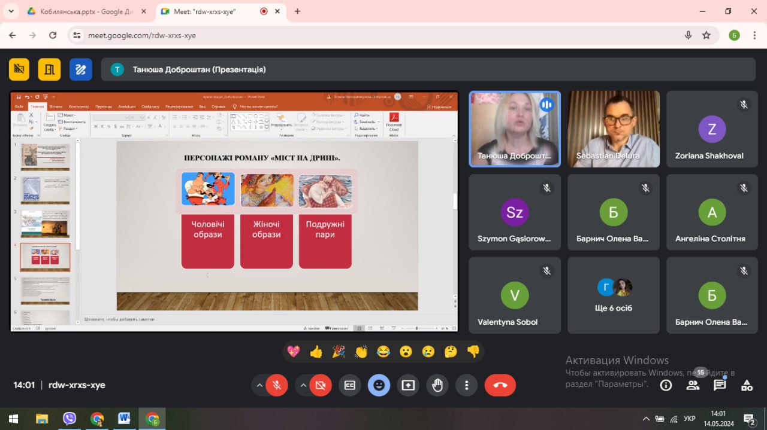This screenshot has height=430, width=767.
Task: Unmute the microphone in the call bar
Action: pos(277,385)
